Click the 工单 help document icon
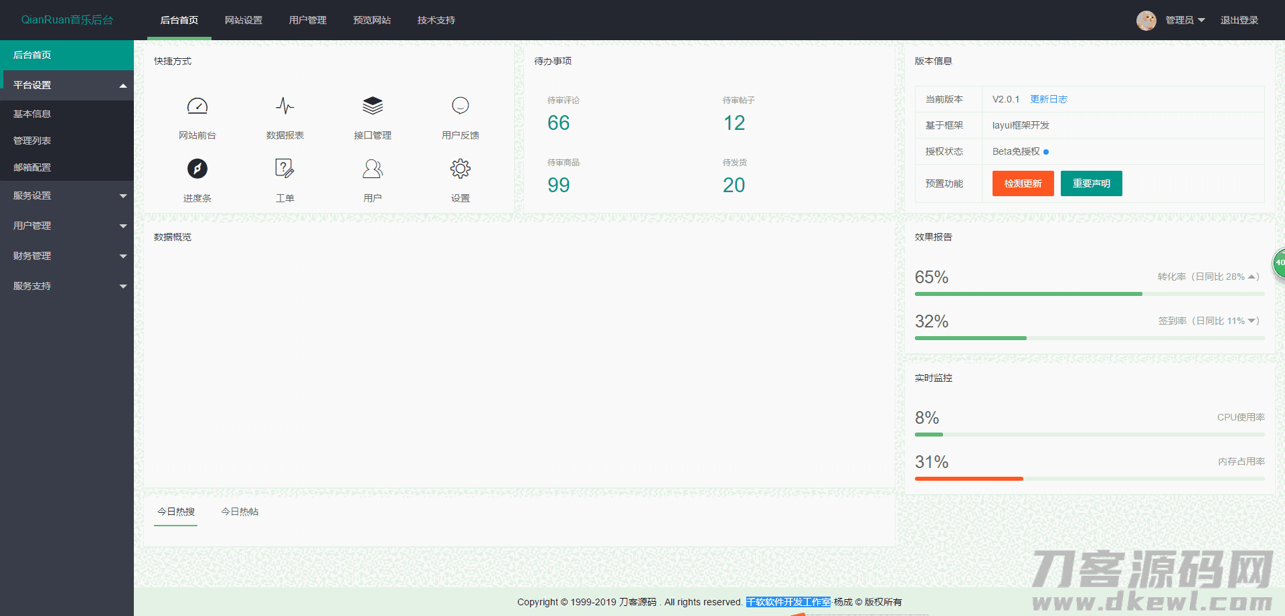The width and height of the screenshot is (1285, 616). (284, 169)
